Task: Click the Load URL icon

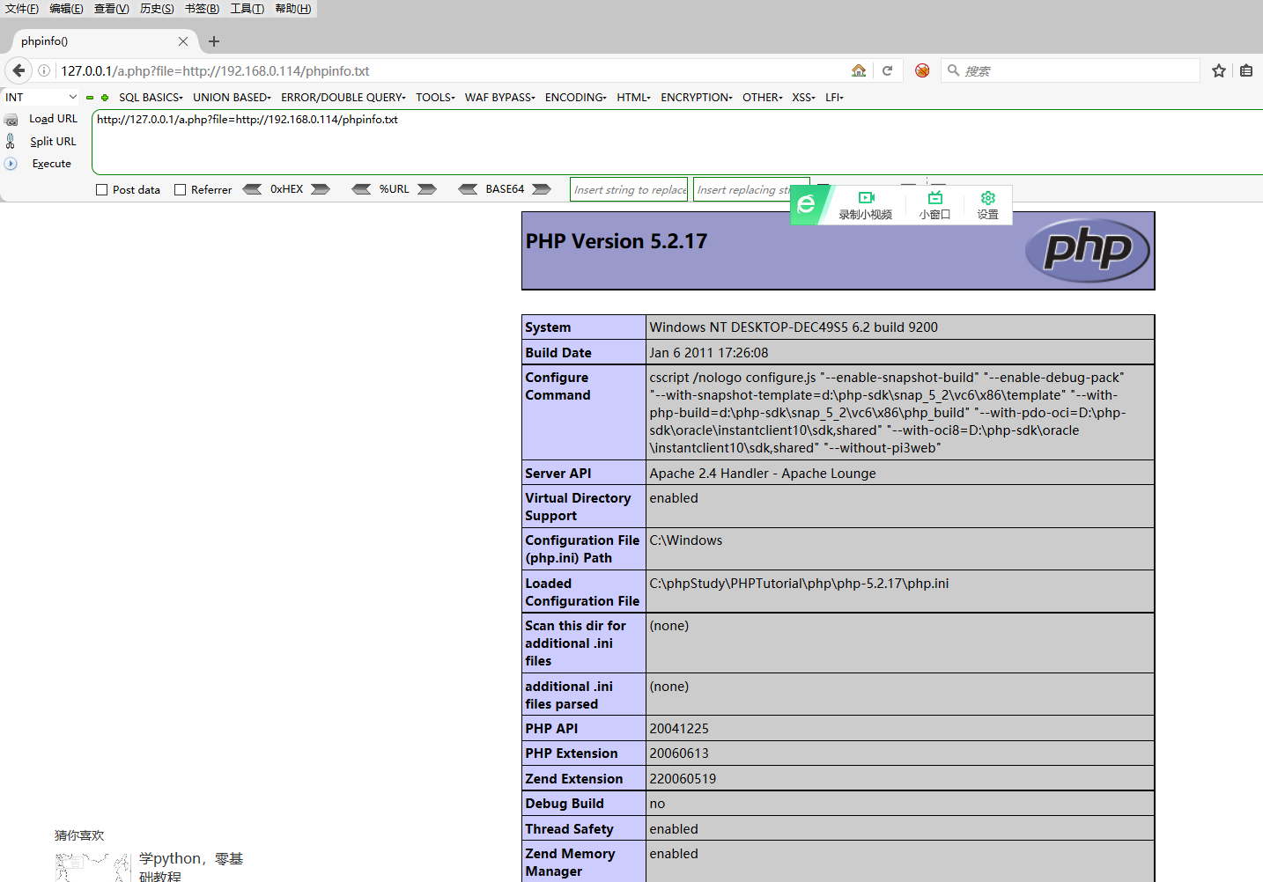Action: [11, 119]
